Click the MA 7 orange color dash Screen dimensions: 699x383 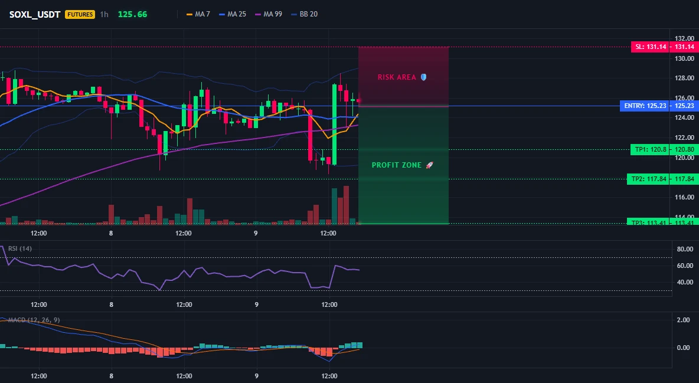click(190, 14)
